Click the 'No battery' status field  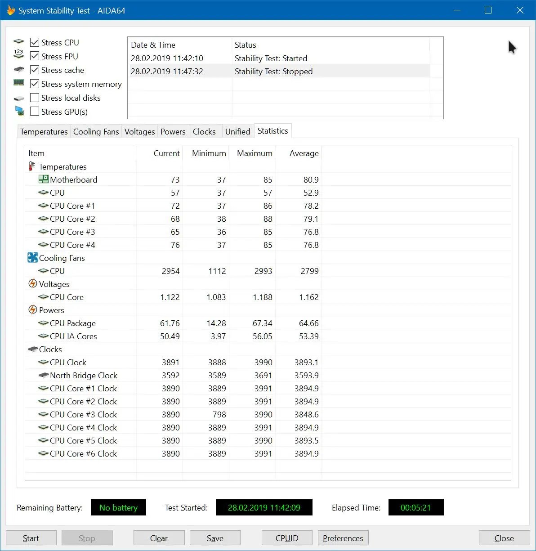[118, 507]
